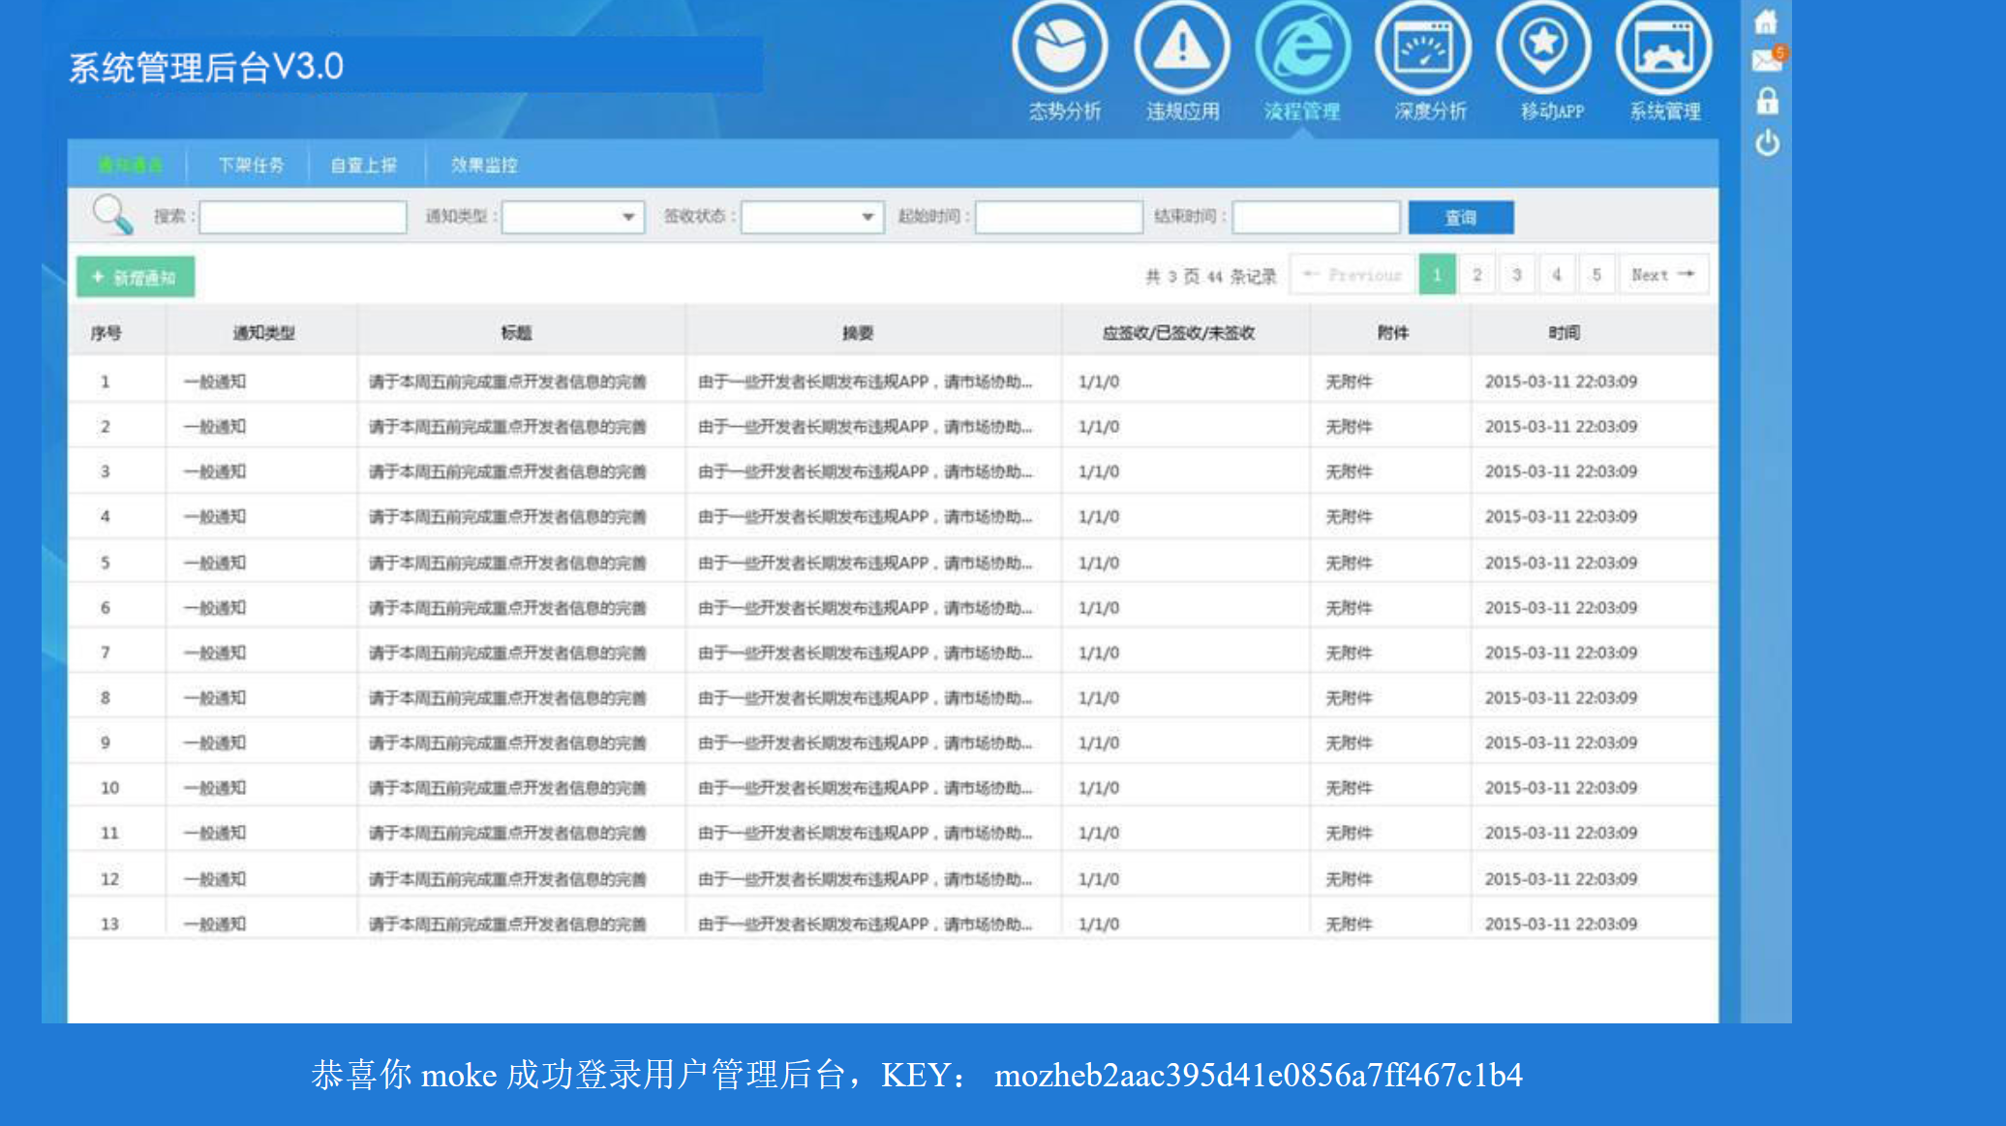Viewport: 2006px width, 1126px height.
Task: Open the 移动APP star icon
Action: [x=1543, y=48]
